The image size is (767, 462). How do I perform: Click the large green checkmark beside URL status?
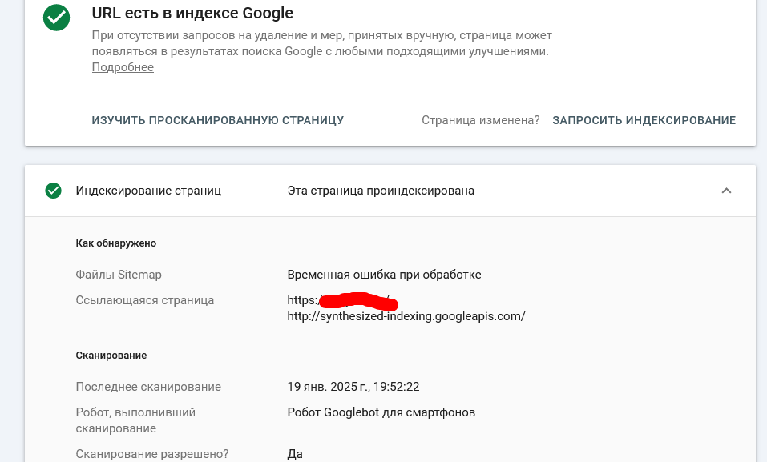pyautogui.click(x=56, y=18)
